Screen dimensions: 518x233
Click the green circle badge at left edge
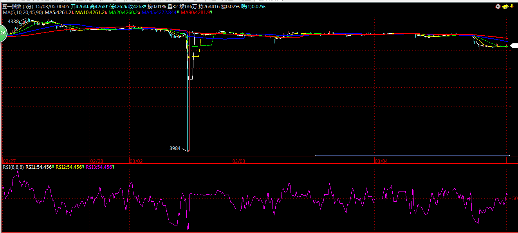coord(3,33)
